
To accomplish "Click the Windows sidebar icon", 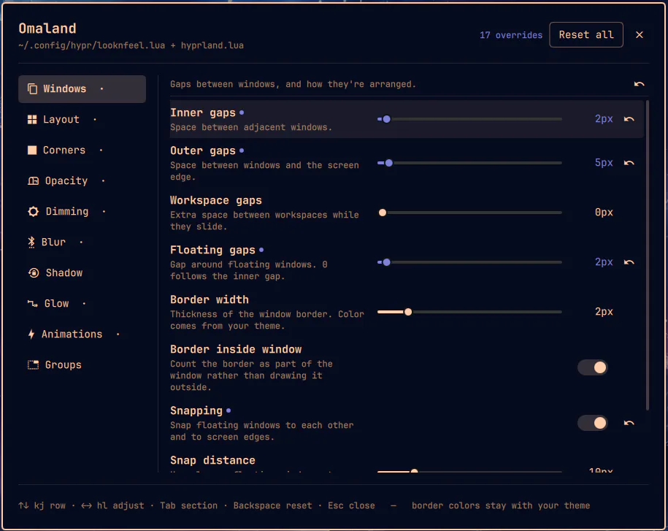I will [x=32, y=88].
